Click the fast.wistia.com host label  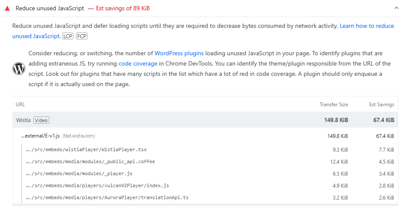pyautogui.click(x=79, y=136)
